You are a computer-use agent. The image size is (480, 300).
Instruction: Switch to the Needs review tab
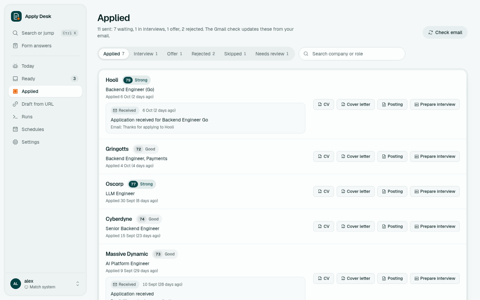coord(272,54)
